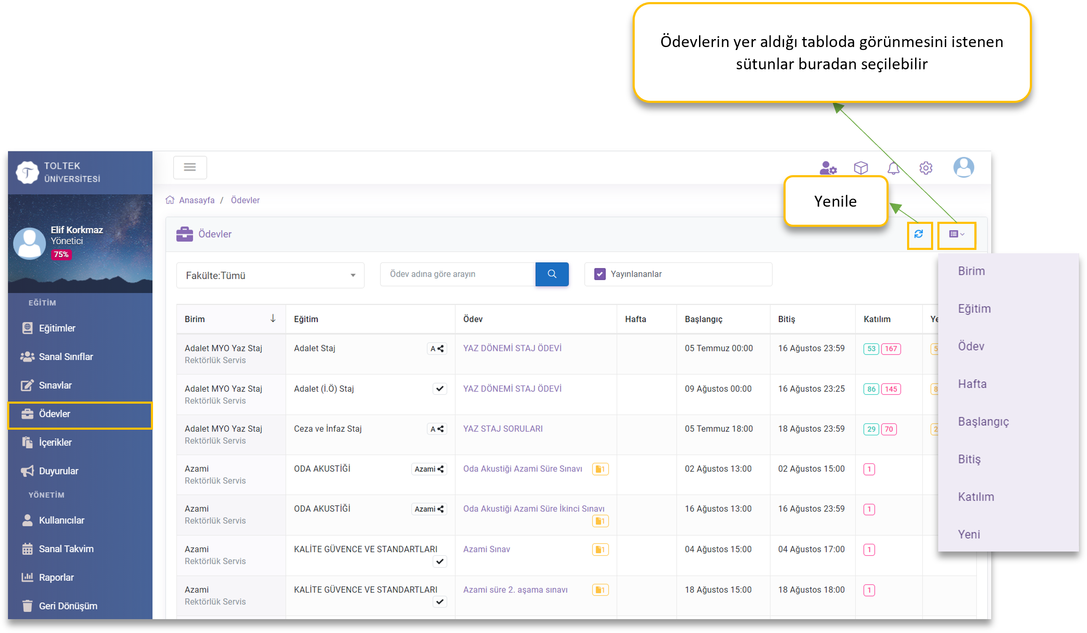Open YAZ STAJ SORULARI assignment link

tap(503, 429)
